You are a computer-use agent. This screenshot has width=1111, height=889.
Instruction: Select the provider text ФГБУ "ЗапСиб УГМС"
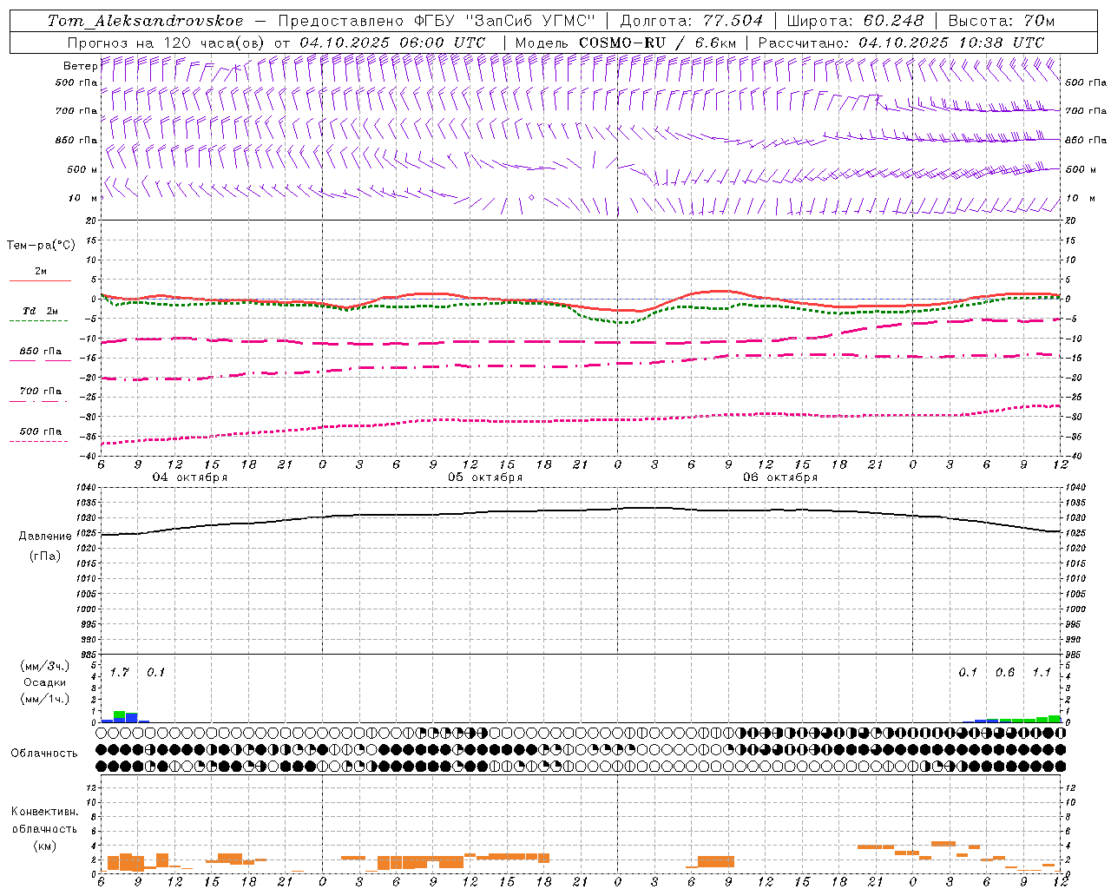pos(505,21)
